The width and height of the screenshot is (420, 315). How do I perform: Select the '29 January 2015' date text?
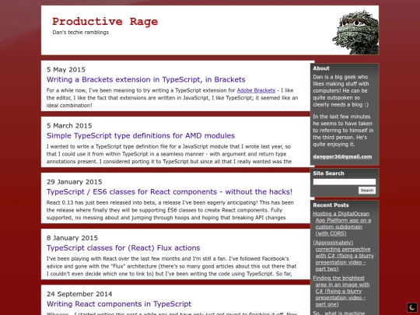pos(75,182)
